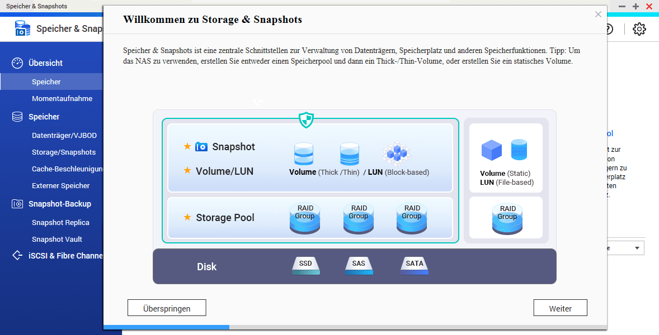Click the Übersicht gauge icon in sidebar
The height and width of the screenshot is (335, 659).
click(x=17, y=63)
